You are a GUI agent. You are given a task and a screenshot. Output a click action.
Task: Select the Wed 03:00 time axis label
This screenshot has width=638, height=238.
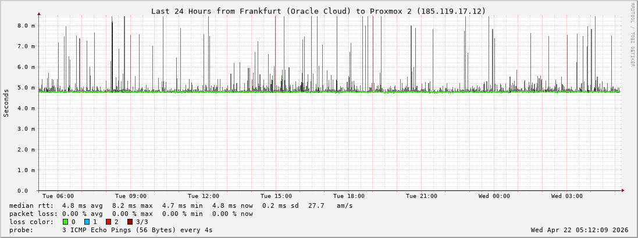point(567,196)
